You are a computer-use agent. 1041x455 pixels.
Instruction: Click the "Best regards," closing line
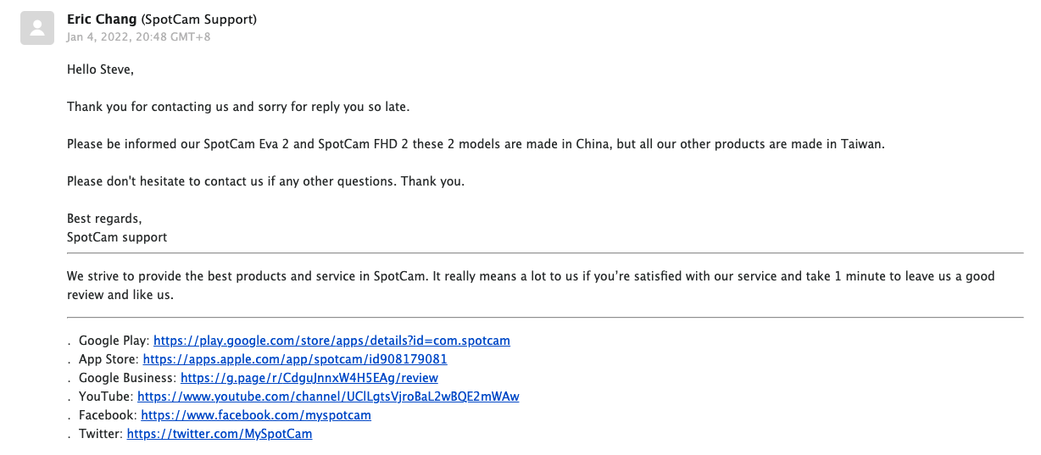click(x=104, y=219)
